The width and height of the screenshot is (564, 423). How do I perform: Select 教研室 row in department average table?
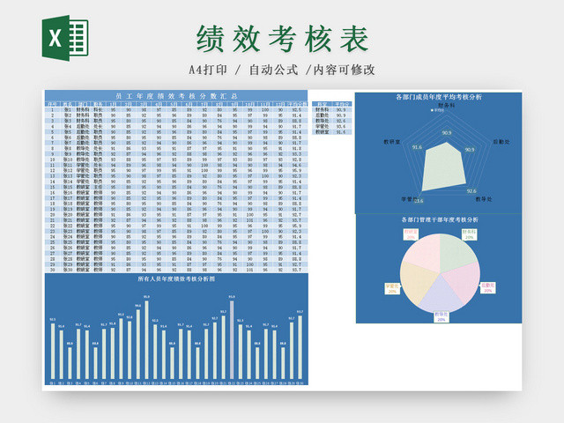[x=331, y=132]
